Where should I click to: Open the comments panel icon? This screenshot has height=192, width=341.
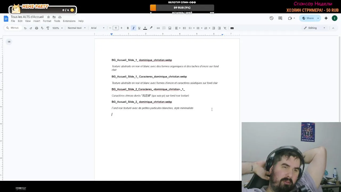pos(280,18)
